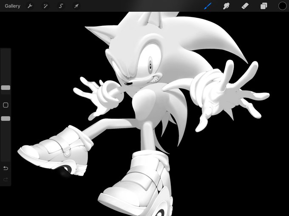289x216 pixels.
Task: Select the Smudge finger tool
Action: 227,6
